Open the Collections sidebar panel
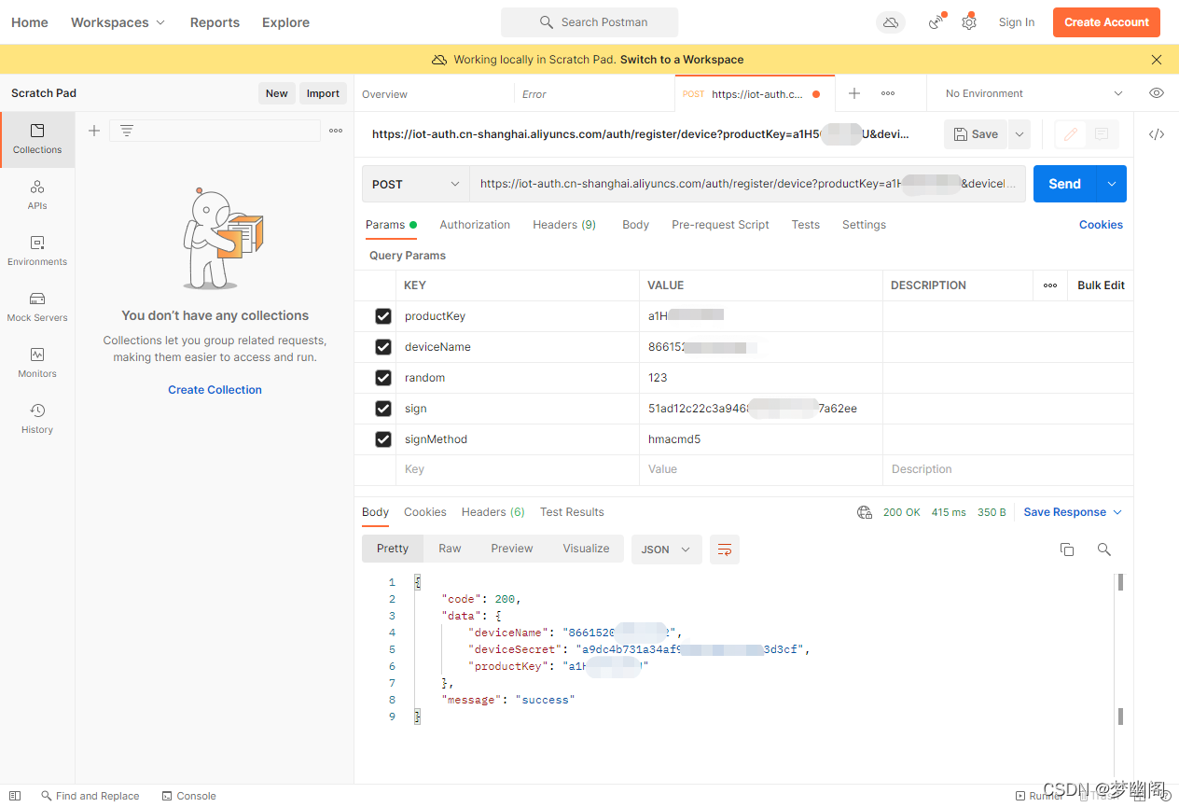The image size is (1179, 807). pos(37,139)
